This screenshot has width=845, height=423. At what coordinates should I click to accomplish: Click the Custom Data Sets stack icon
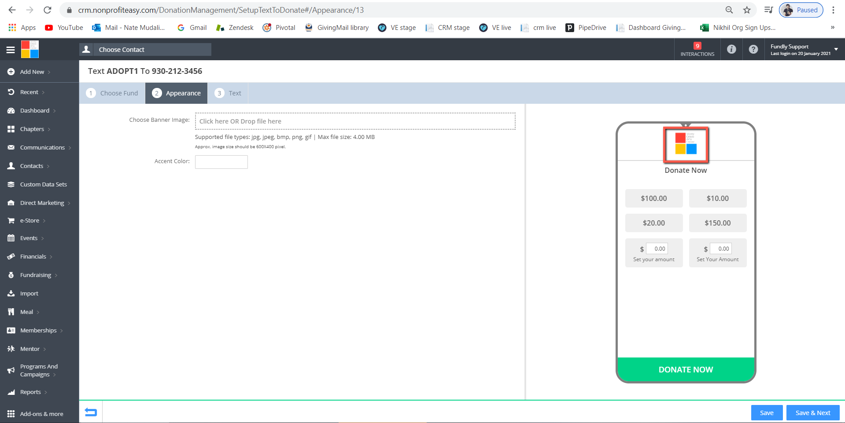[x=11, y=184]
